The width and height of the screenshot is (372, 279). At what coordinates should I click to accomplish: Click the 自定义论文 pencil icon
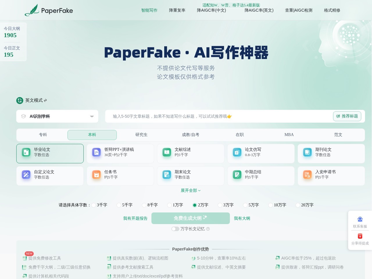pyautogui.click(x=26, y=174)
